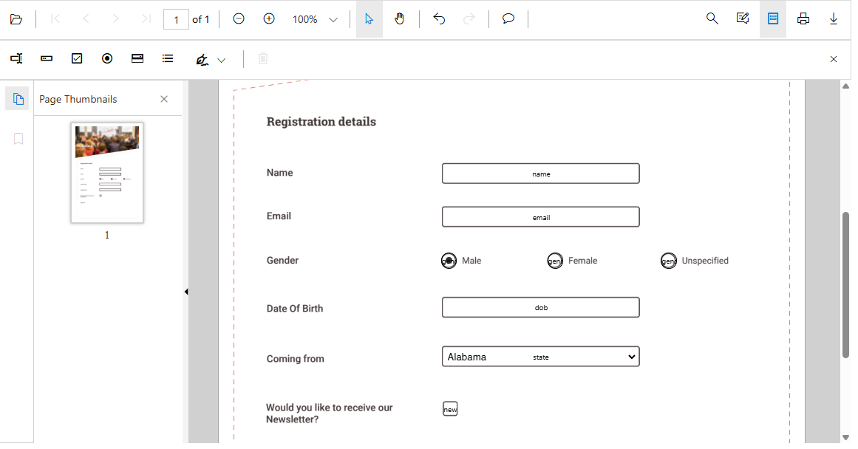Activate the pan tool
The width and height of the screenshot is (858, 449).
click(400, 18)
